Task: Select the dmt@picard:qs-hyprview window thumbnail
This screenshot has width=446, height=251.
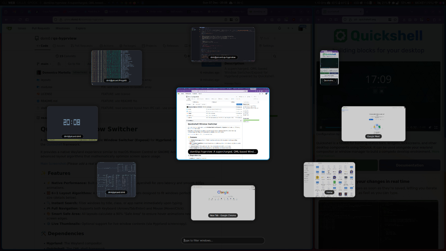Action: [x=223, y=44]
